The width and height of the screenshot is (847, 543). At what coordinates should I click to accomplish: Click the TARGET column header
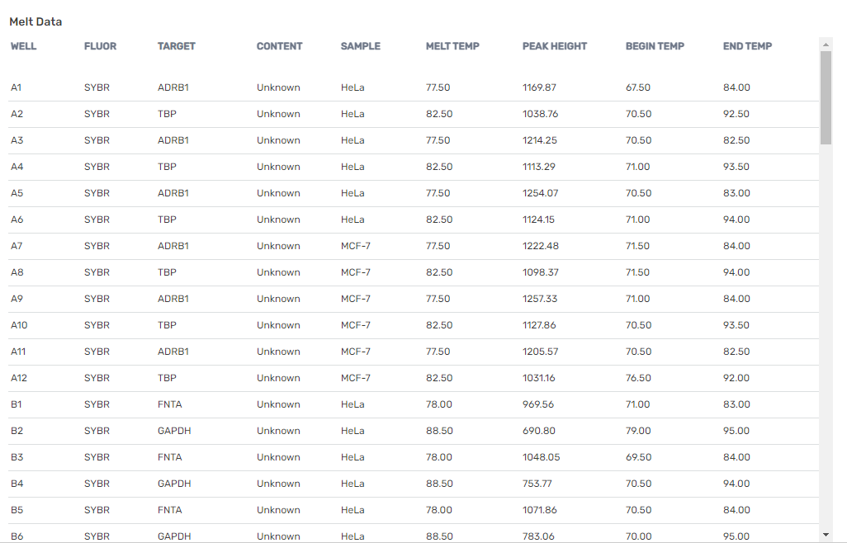(x=177, y=46)
